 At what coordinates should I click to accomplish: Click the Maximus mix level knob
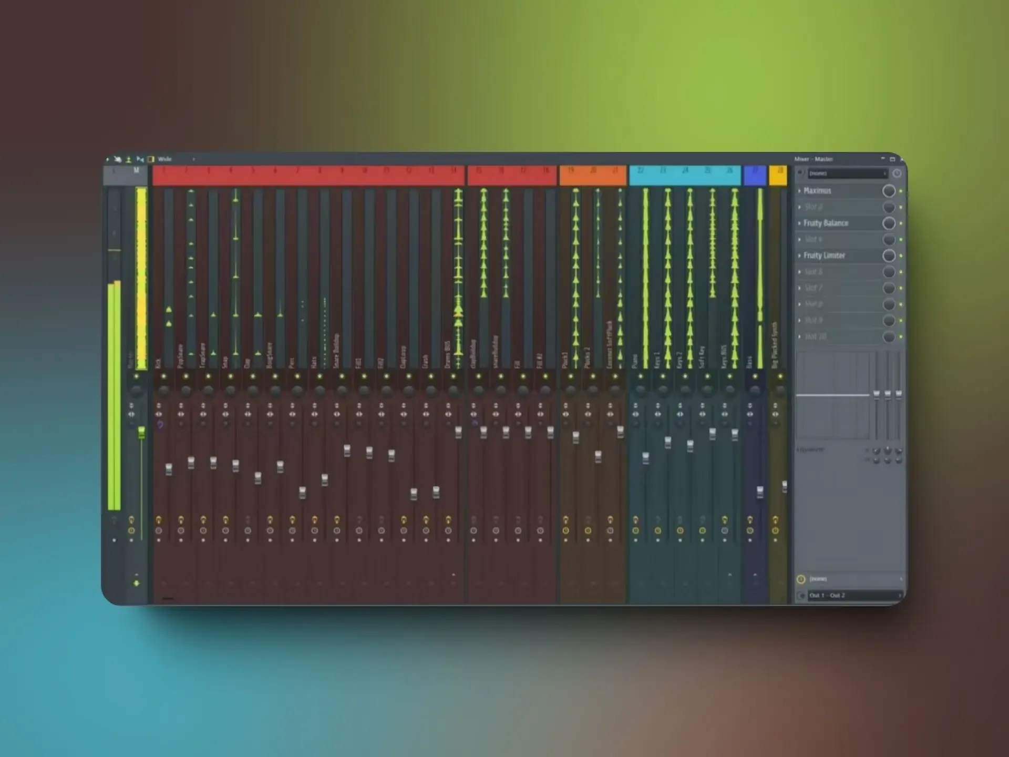tap(889, 191)
